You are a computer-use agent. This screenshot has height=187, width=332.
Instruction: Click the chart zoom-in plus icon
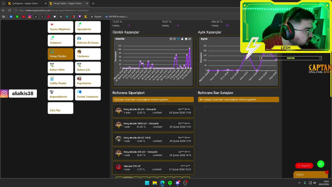171,39
